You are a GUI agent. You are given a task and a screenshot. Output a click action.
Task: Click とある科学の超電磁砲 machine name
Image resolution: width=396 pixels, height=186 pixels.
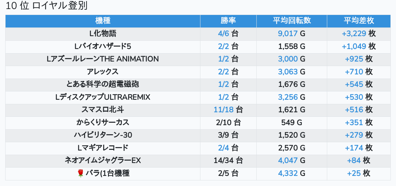(x=102, y=84)
